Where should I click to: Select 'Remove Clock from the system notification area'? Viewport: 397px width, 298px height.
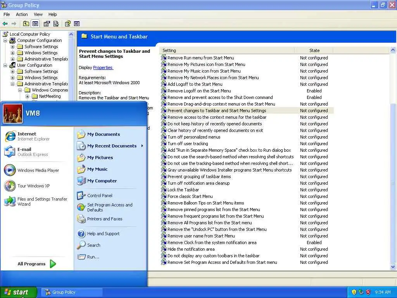pos(212,243)
